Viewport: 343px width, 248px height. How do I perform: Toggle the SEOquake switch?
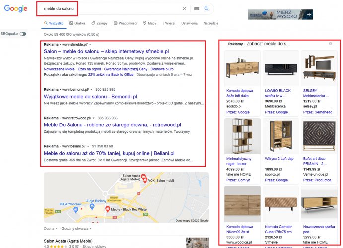[23, 34]
